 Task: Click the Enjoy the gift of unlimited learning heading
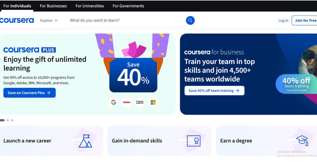pyautogui.click(x=45, y=64)
